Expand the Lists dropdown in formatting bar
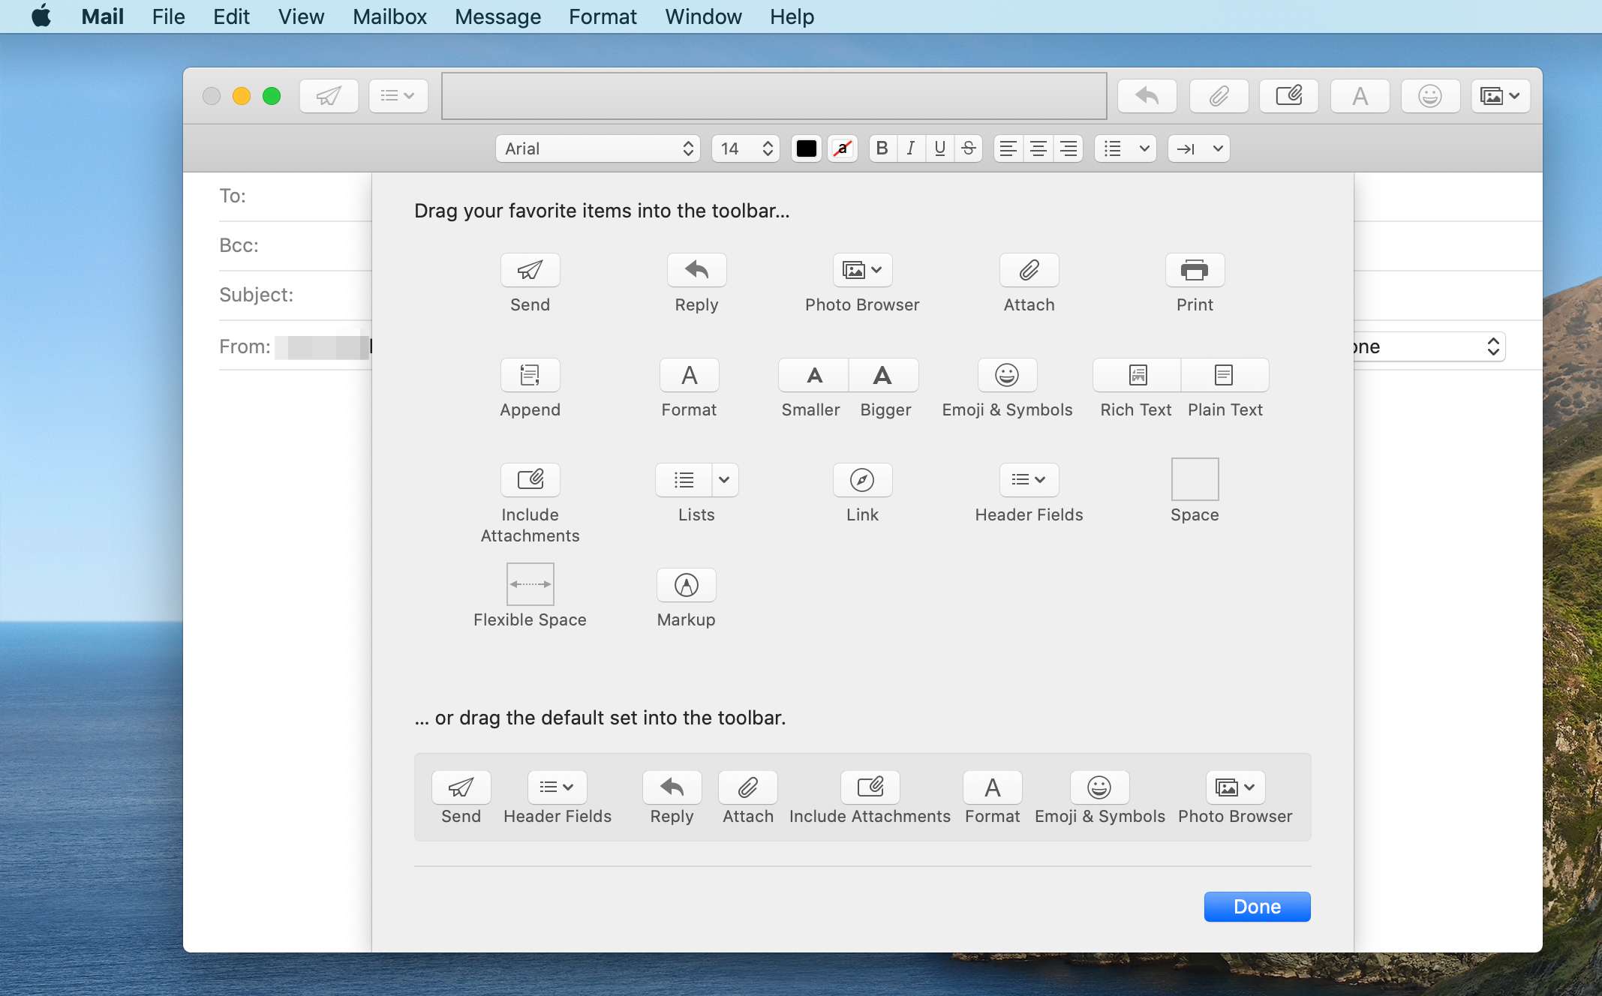 [1142, 148]
